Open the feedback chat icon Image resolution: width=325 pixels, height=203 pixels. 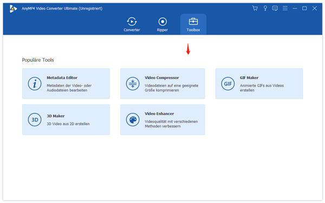(x=275, y=8)
